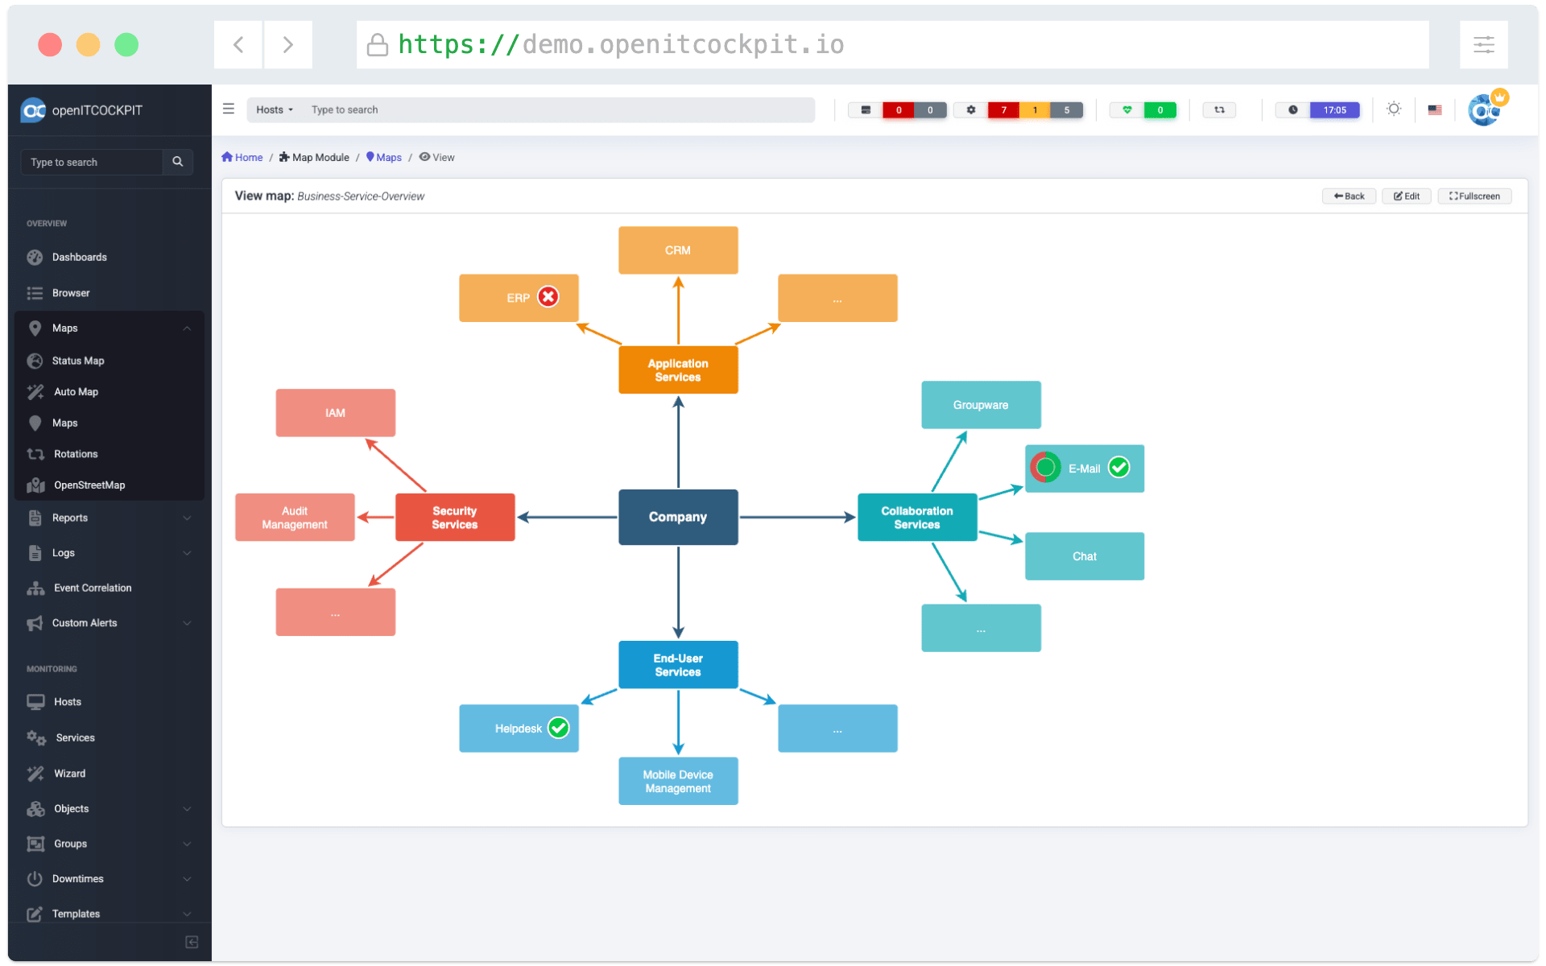Open language selector US flag

point(1435,110)
